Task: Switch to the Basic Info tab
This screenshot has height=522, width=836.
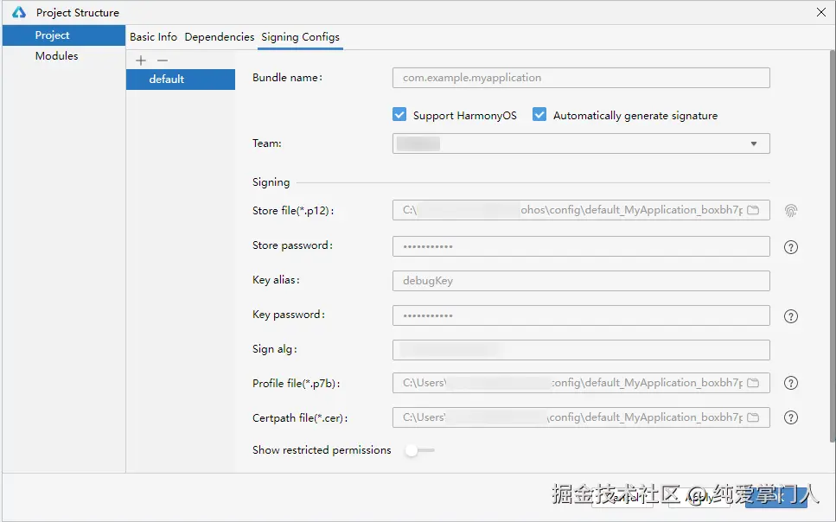Action: click(x=153, y=37)
